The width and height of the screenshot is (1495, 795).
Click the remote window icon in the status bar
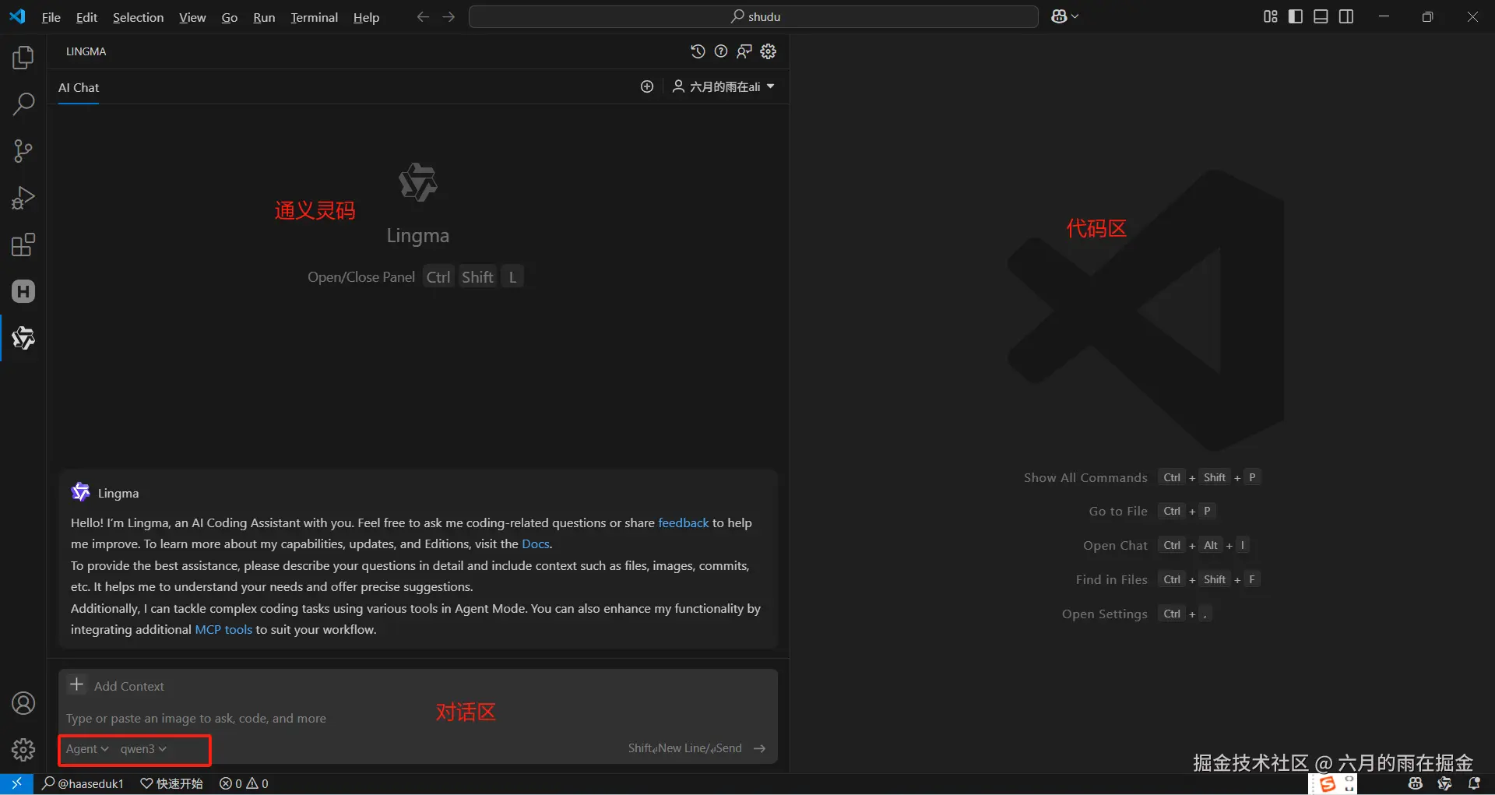pyautogui.click(x=16, y=783)
